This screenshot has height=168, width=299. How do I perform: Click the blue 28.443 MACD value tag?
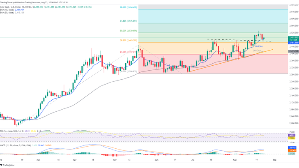(292, 148)
